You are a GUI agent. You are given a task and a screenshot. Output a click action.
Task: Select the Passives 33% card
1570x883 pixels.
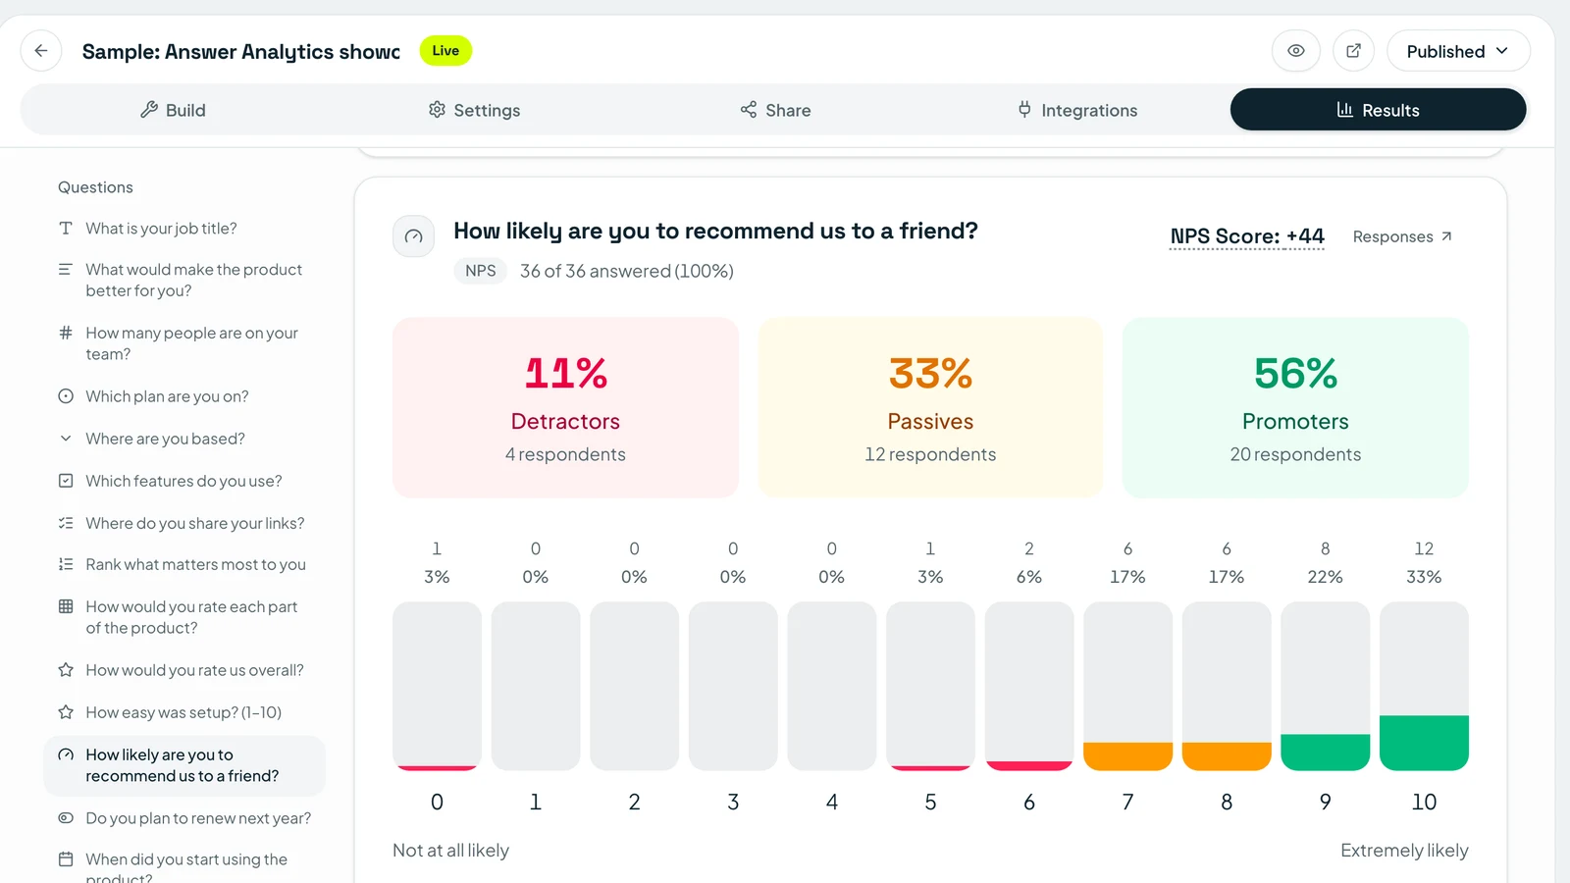pyautogui.click(x=930, y=407)
